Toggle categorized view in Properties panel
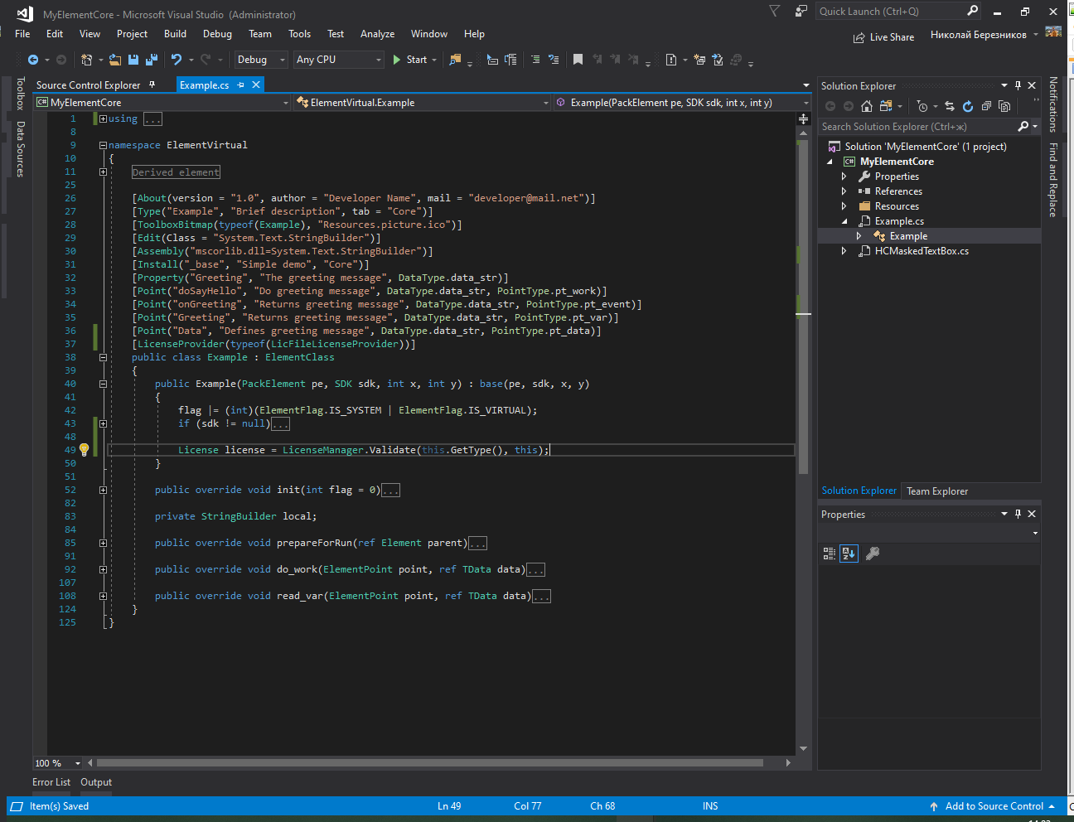Viewport: 1074px width, 822px height. (x=830, y=554)
